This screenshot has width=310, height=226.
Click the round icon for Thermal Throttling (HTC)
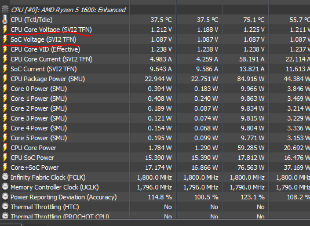click(x=5, y=206)
